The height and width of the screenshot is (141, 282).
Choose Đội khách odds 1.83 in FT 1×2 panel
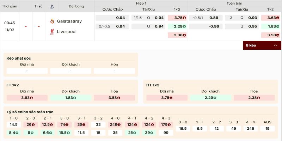tap(70, 98)
